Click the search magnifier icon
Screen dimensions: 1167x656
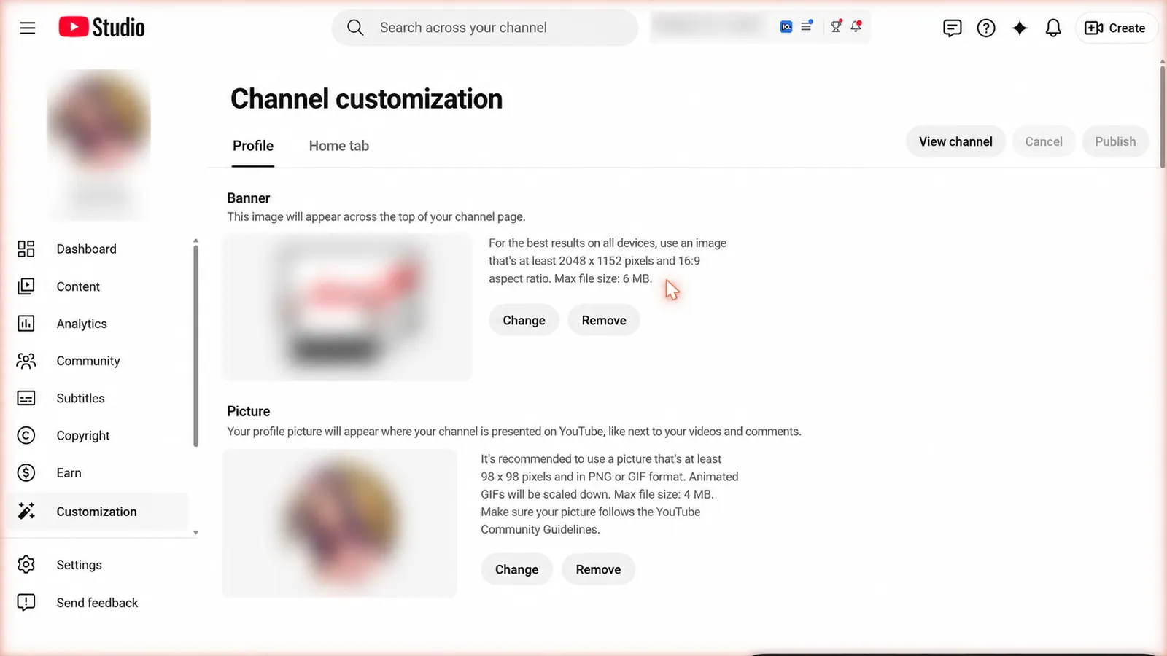pos(355,28)
